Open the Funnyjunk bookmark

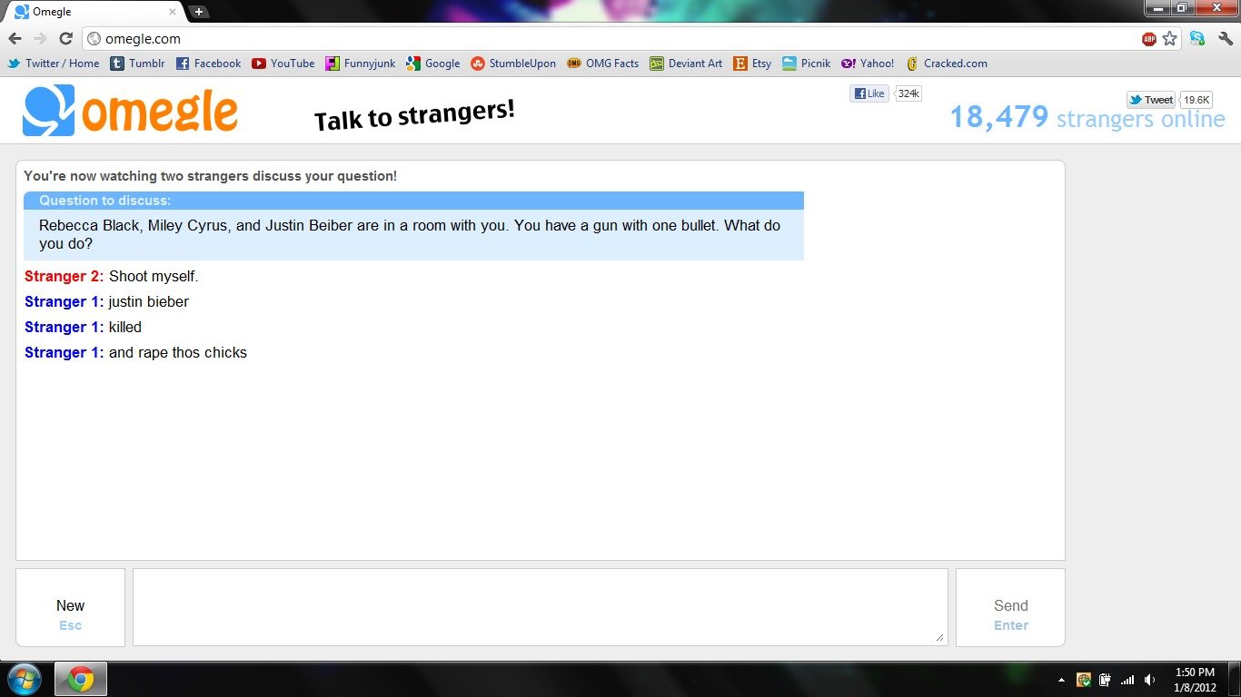pos(360,64)
